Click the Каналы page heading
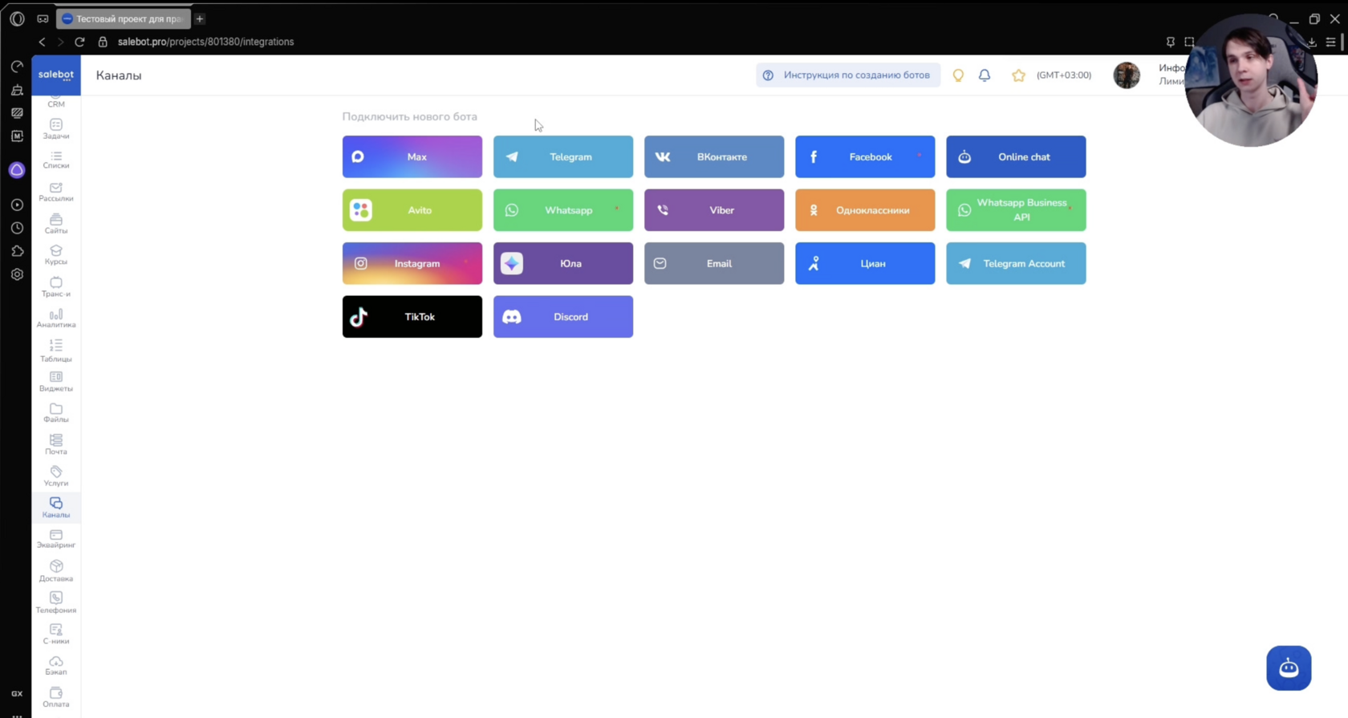The height and width of the screenshot is (718, 1348). point(119,75)
